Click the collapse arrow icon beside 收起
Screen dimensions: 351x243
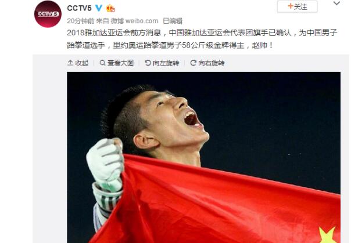pos(70,63)
